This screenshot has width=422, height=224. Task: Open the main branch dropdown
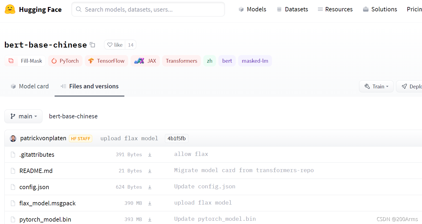coord(23,116)
